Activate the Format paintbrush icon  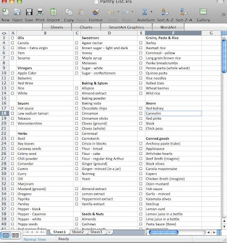pos(96,12)
